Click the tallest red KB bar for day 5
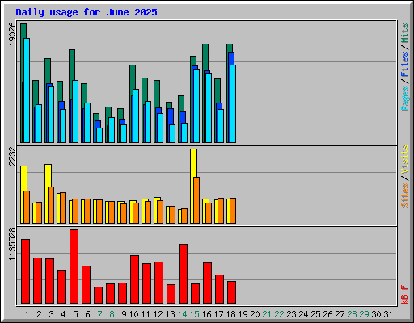 (x=74, y=266)
